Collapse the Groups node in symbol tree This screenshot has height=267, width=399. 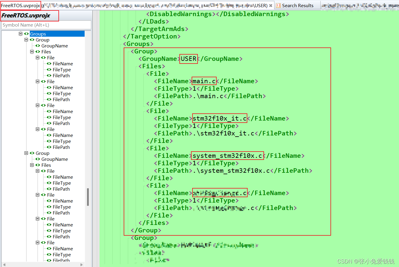[x=21, y=34]
